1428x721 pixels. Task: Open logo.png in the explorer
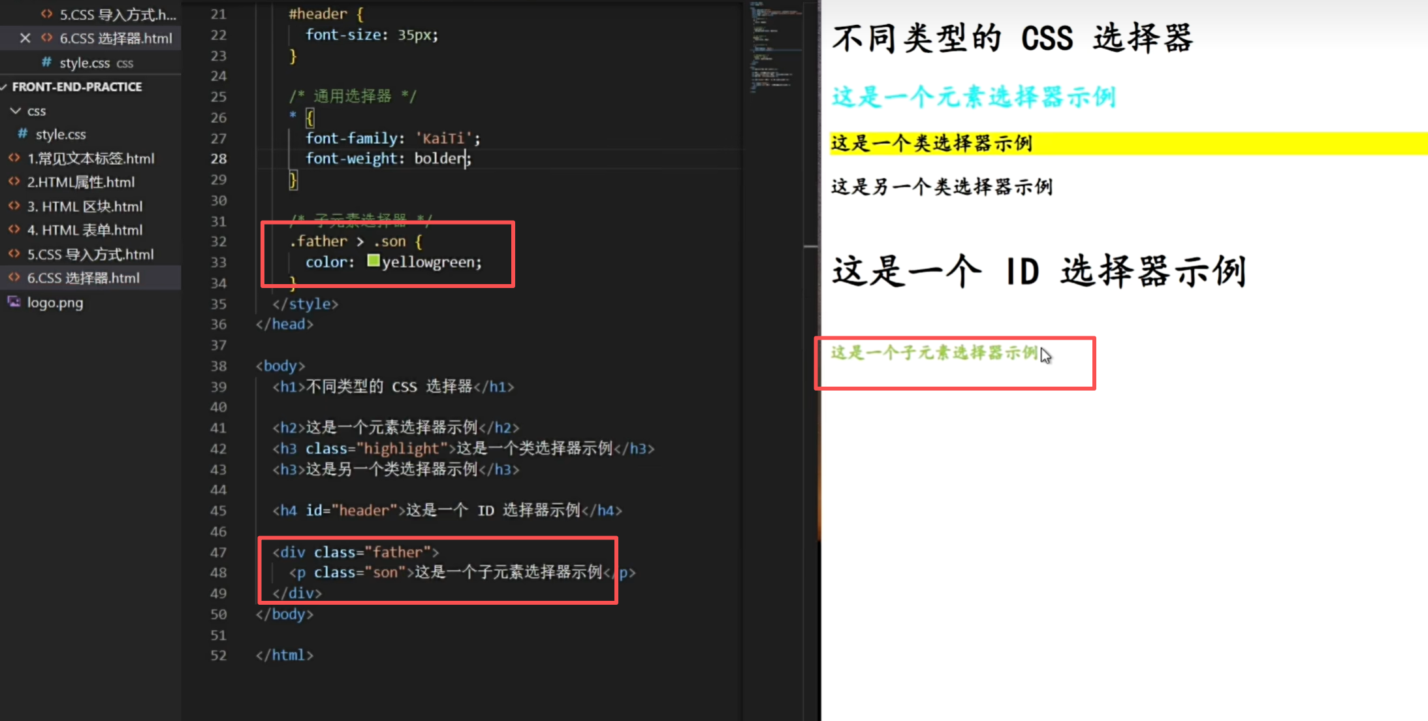pos(55,302)
